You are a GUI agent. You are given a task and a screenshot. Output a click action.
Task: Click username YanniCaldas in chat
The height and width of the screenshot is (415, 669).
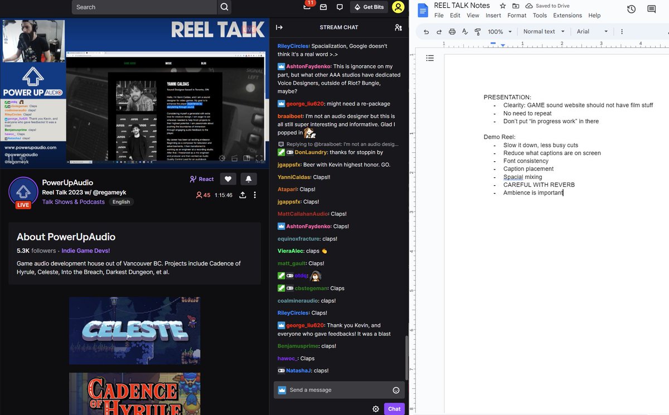[294, 177]
